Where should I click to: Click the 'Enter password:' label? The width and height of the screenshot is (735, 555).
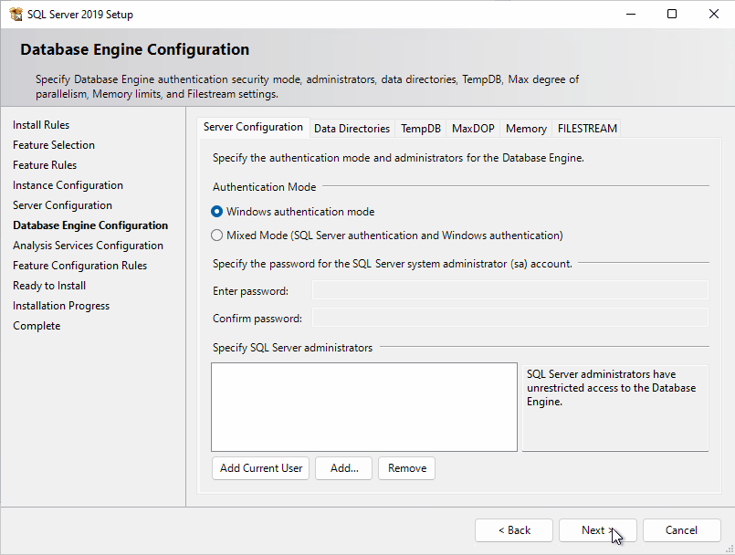(250, 291)
